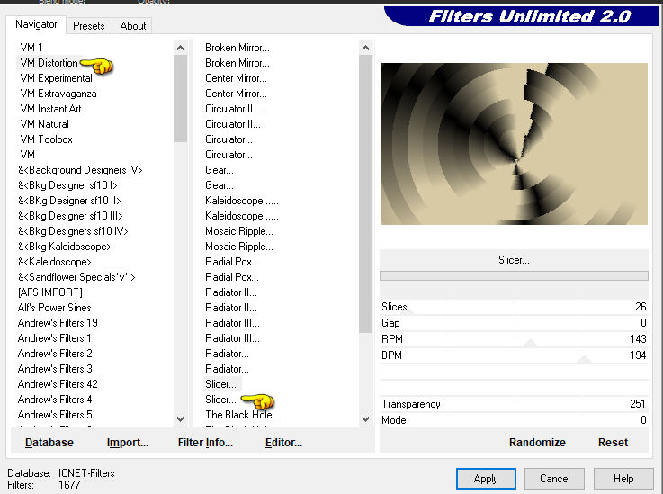
Task: Open Filter Info...
Action: click(205, 443)
